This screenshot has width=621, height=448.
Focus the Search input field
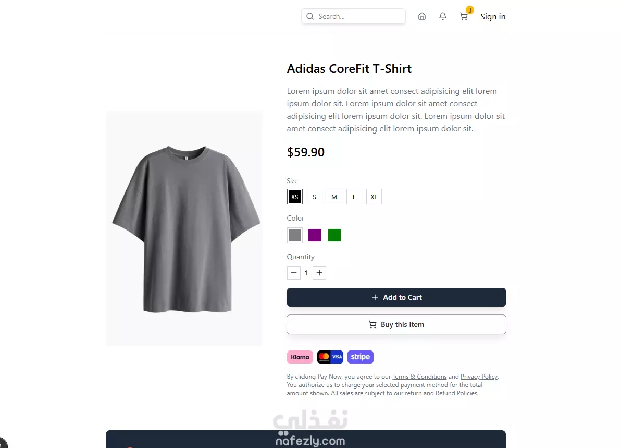[353, 16]
